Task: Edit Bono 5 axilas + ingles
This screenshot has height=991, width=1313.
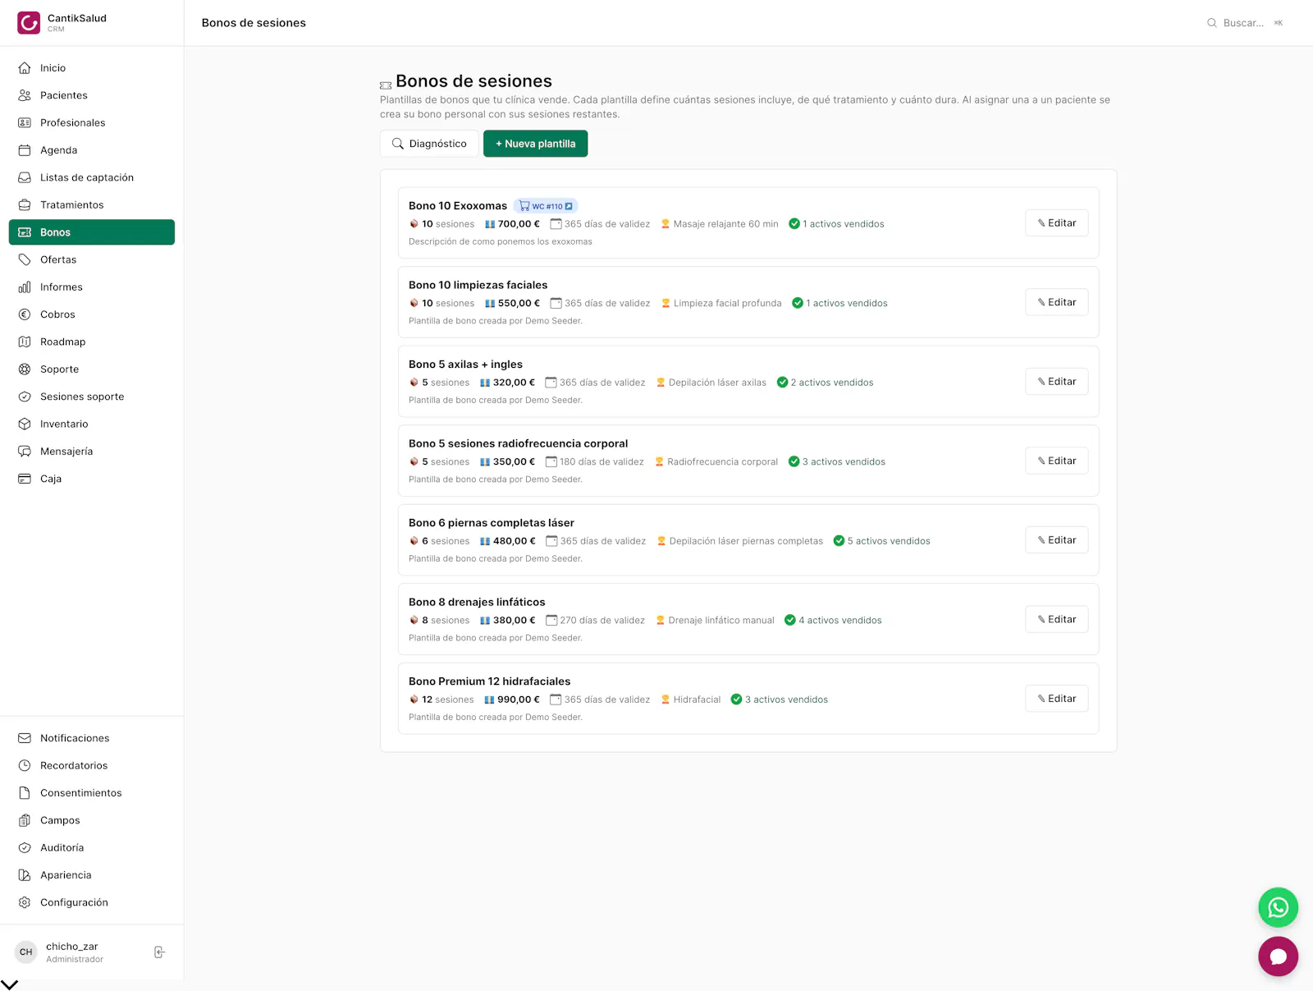Action: coord(1056,382)
